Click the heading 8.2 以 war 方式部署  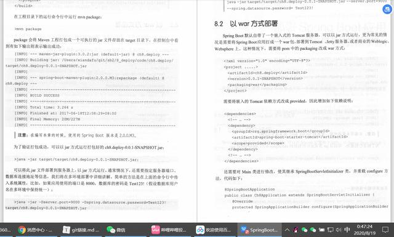[246, 23]
